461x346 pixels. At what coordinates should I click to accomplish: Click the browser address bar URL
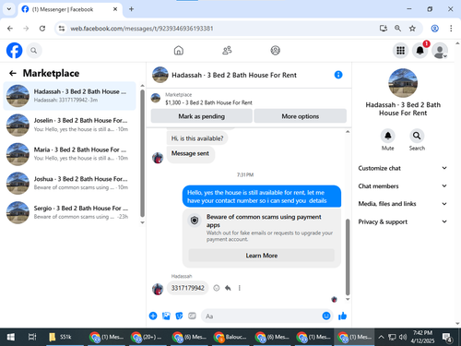click(x=142, y=29)
